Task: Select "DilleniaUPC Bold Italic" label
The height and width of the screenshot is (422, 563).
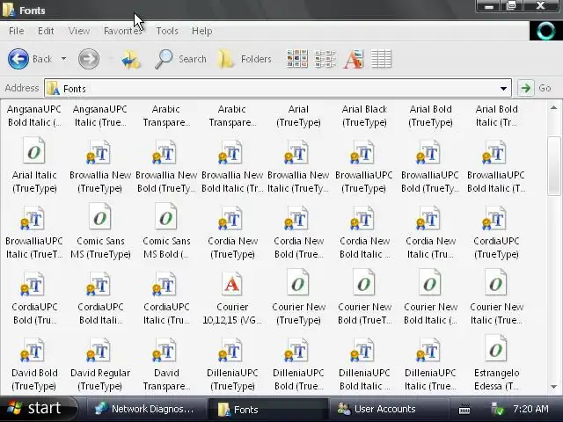Action: pyautogui.click(x=364, y=380)
